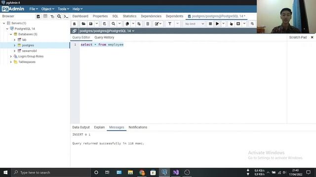Click line number 1 in editor gutter
Screen dimensions: 316x177
point(75,45)
